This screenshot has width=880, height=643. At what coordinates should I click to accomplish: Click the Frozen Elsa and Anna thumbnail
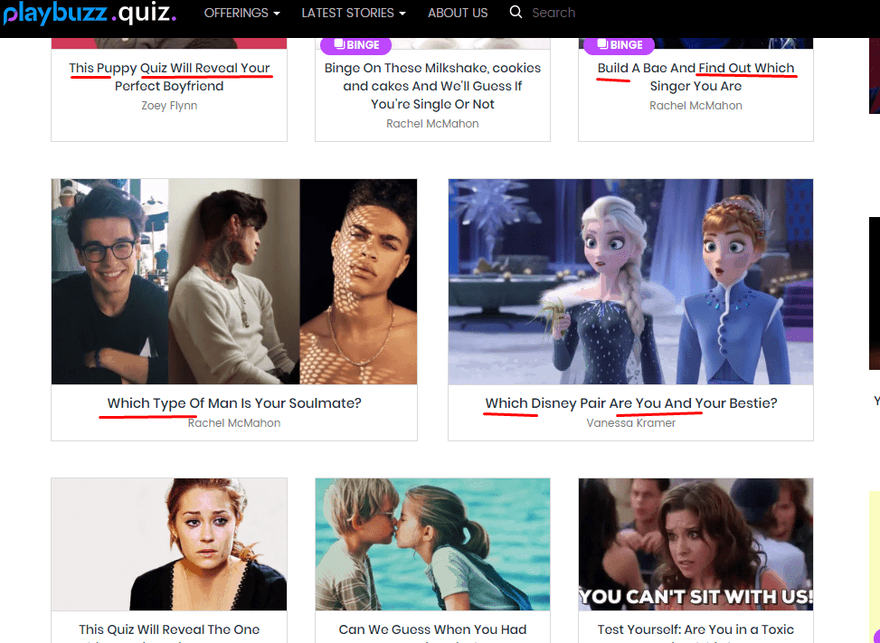pos(630,281)
